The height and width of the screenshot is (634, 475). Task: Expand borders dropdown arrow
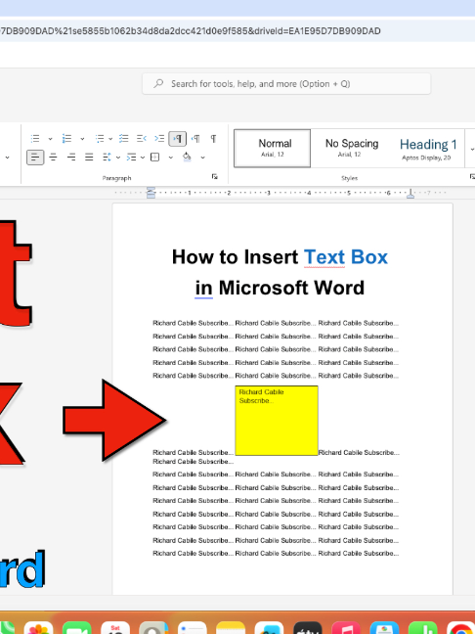click(x=171, y=158)
